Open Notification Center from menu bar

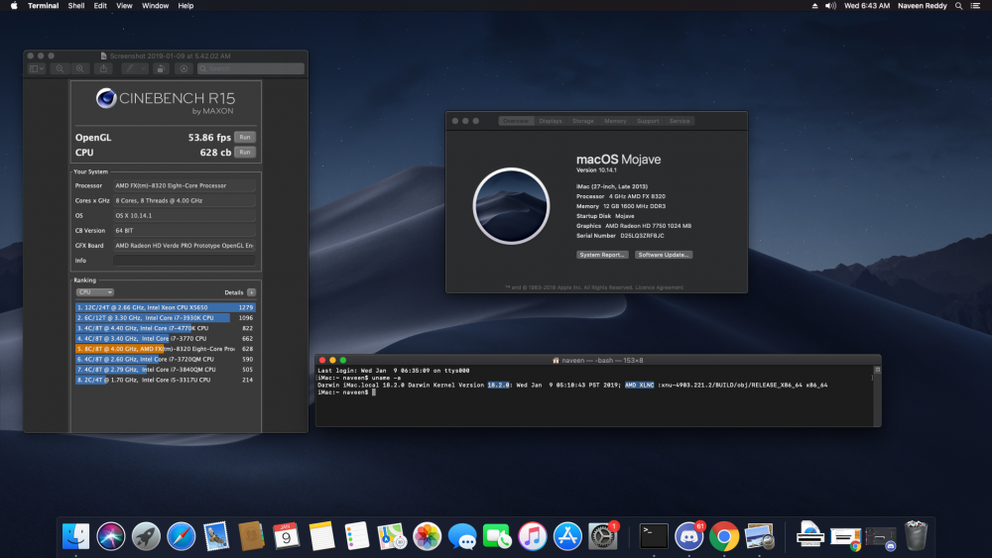coord(975,6)
